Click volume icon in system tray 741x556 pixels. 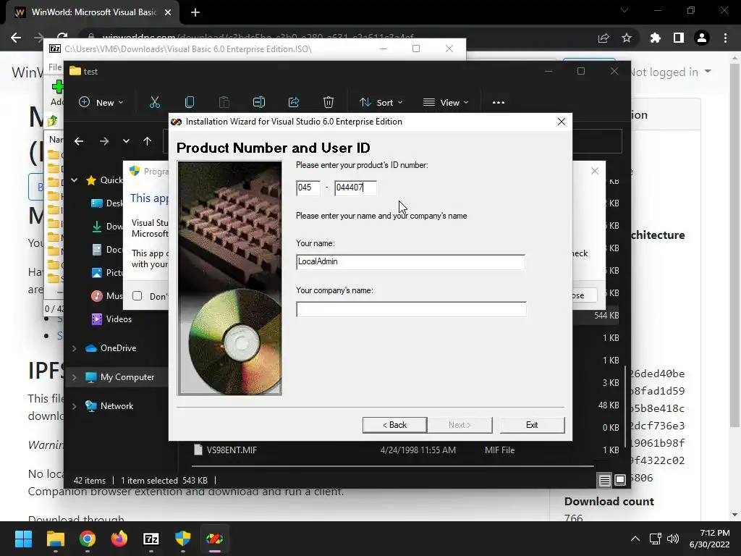[x=672, y=539]
